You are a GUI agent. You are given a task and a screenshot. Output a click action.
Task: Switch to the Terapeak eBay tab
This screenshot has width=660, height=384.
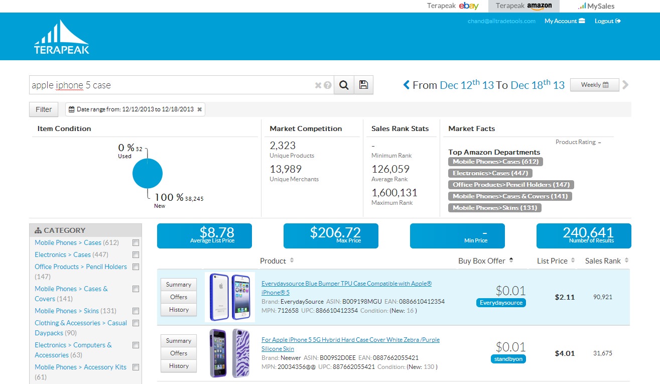pos(452,6)
